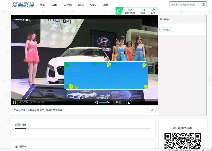Enter fullscreen via the player icon
Viewport: 212px width, 151px height.
pyautogui.click(x=130, y=102)
